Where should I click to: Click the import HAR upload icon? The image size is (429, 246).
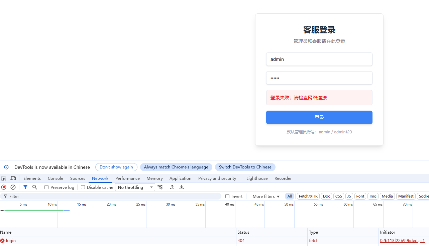pos(172,187)
